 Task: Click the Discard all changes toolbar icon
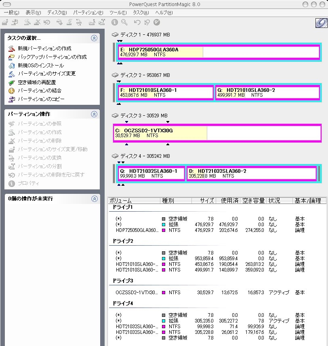click(x=147, y=22)
